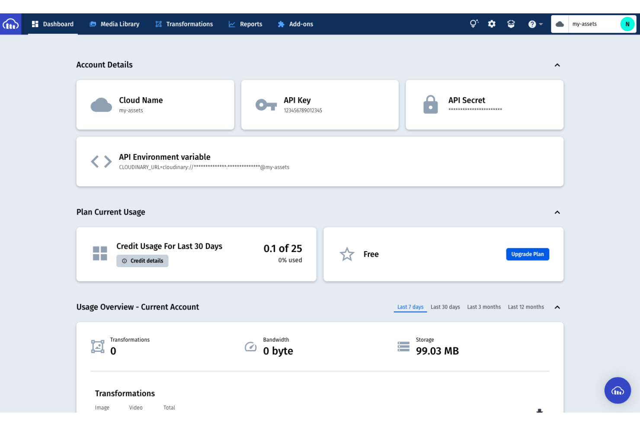Click the star icon beside the Free plan
Screen dimensions: 640x426
point(347,254)
